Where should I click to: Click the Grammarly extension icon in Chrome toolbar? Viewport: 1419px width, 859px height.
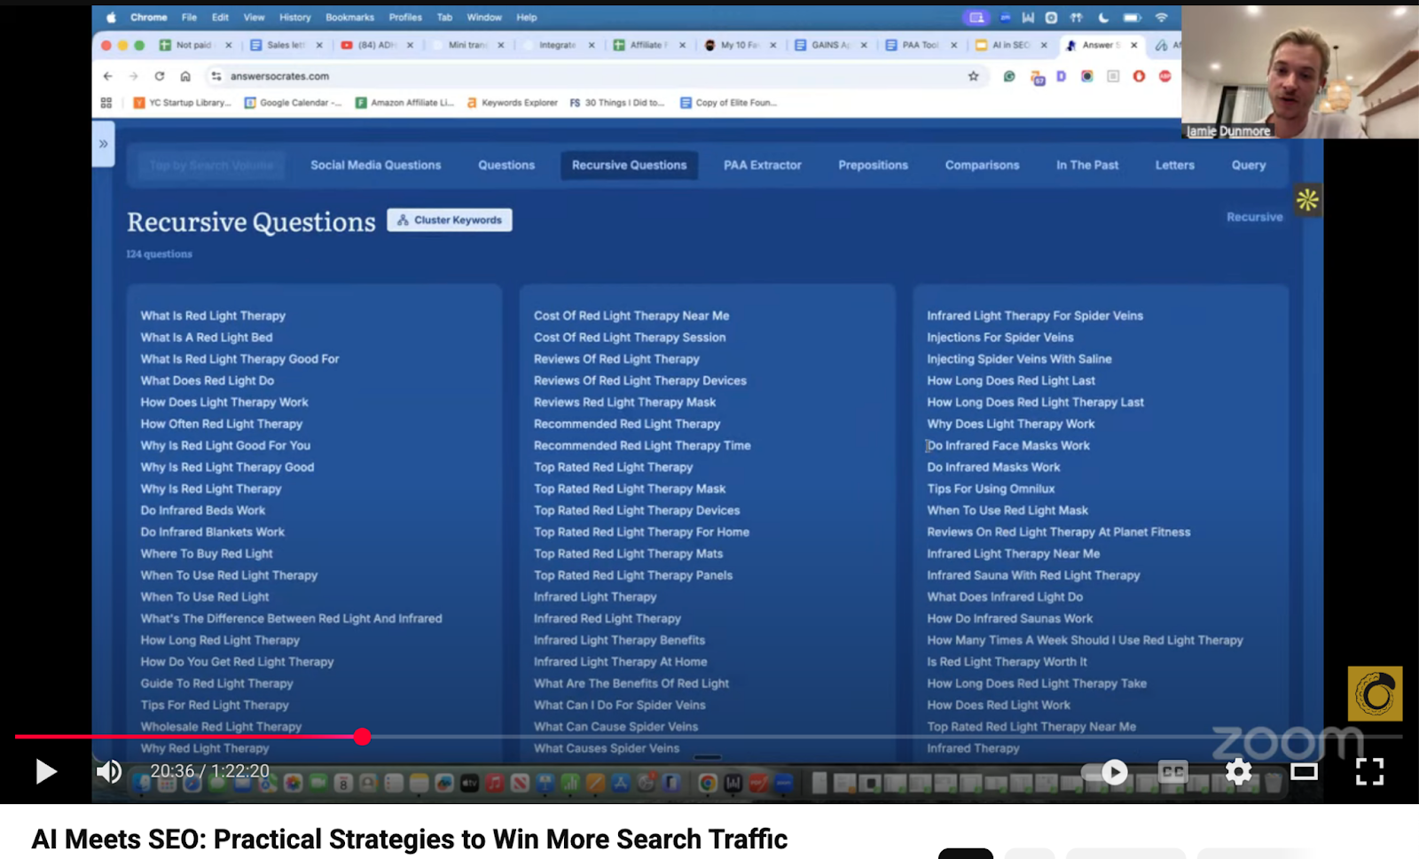(x=1009, y=76)
